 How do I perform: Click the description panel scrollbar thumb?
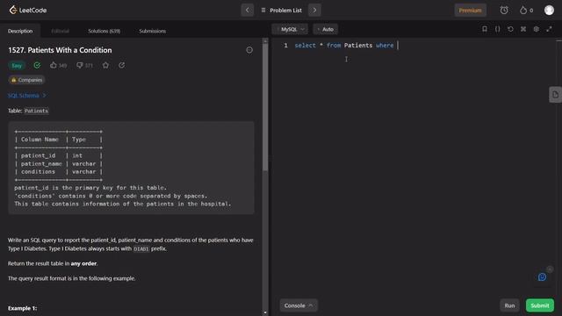[x=265, y=107]
